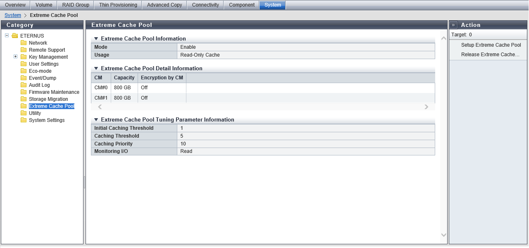The height and width of the screenshot is (248, 529).
Task: Follow the System breadcrumb link
Action: tap(13, 15)
